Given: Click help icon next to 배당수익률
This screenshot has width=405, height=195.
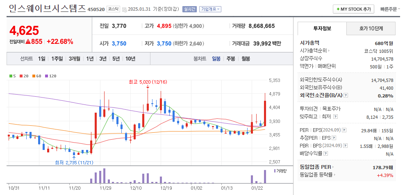Looking at the screenshot, I should pos(326,153).
